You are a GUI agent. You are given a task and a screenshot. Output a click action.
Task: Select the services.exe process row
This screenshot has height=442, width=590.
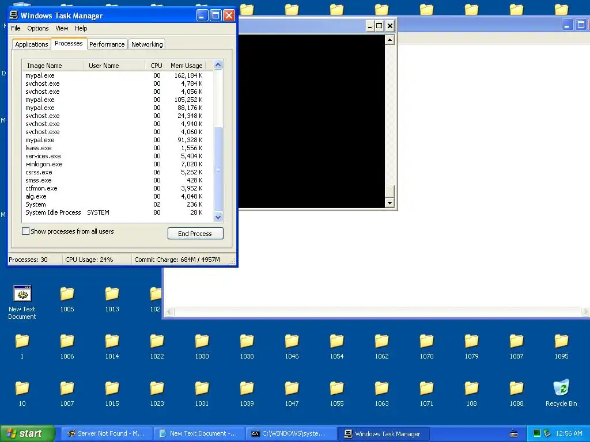point(118,156)
